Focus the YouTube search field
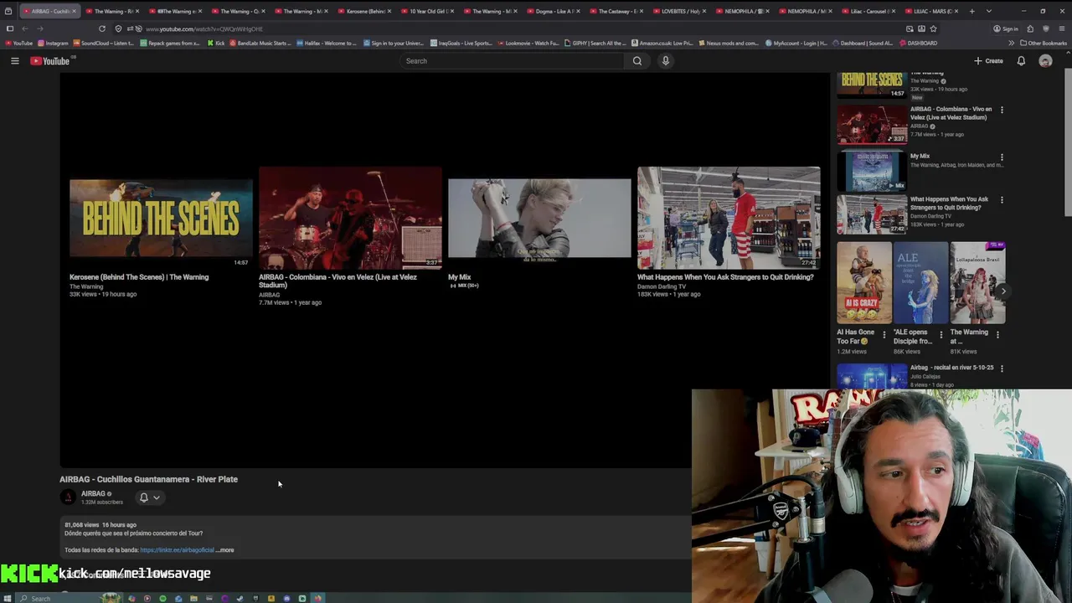 coord(513,61)
